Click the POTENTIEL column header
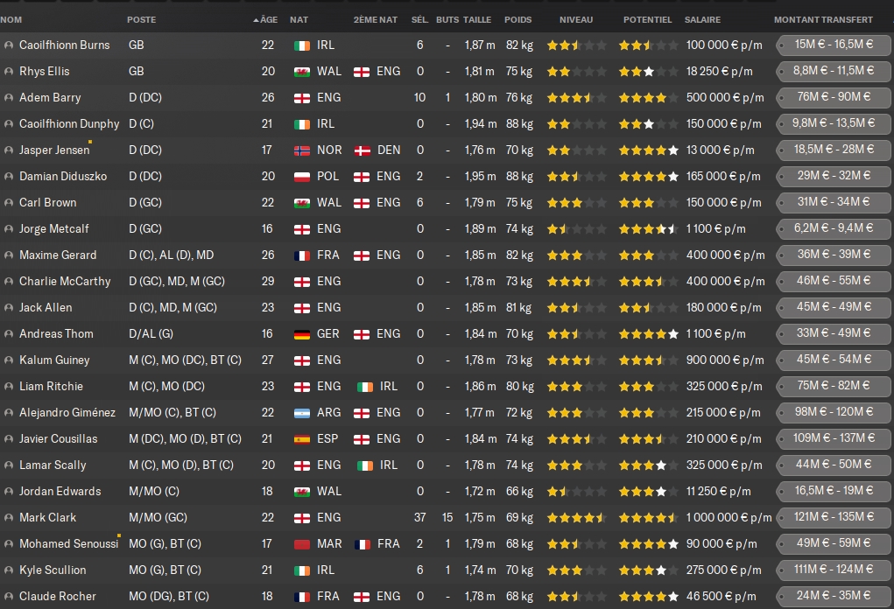This screenshot has width=894, height=609. [x=647, y=19]
